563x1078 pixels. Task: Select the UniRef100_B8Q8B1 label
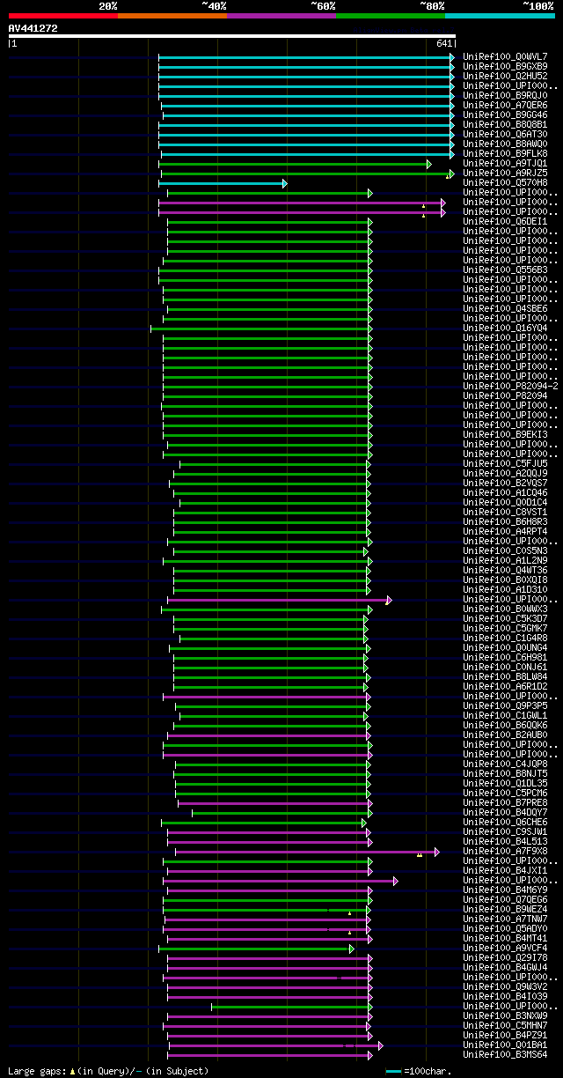[505, 124]
